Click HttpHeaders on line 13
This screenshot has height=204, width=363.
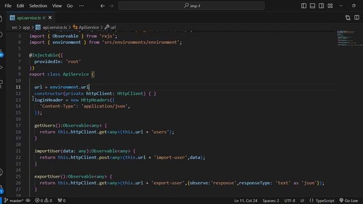tap(95, 100)
